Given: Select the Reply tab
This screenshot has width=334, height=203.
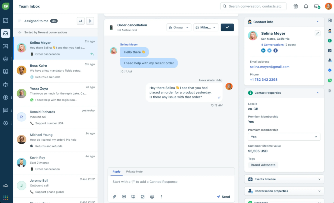Looking at the screenshot, I should (x=116, y=172).
